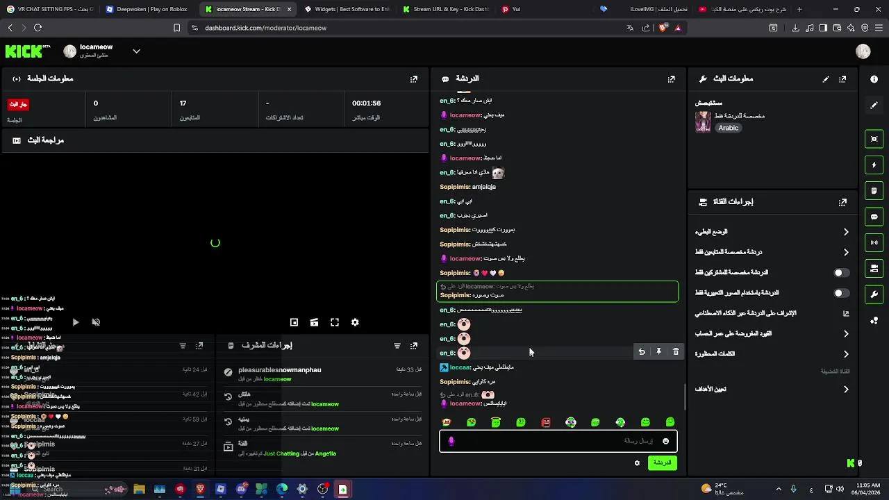This screenshot has height=500, width=889.
Task: Expand the banned words setting
Action: (x=772, y=354)
